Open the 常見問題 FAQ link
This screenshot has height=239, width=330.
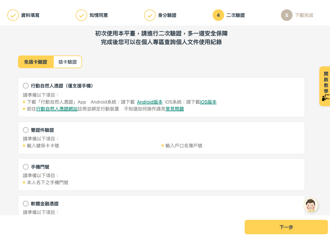tap(175, 109)
